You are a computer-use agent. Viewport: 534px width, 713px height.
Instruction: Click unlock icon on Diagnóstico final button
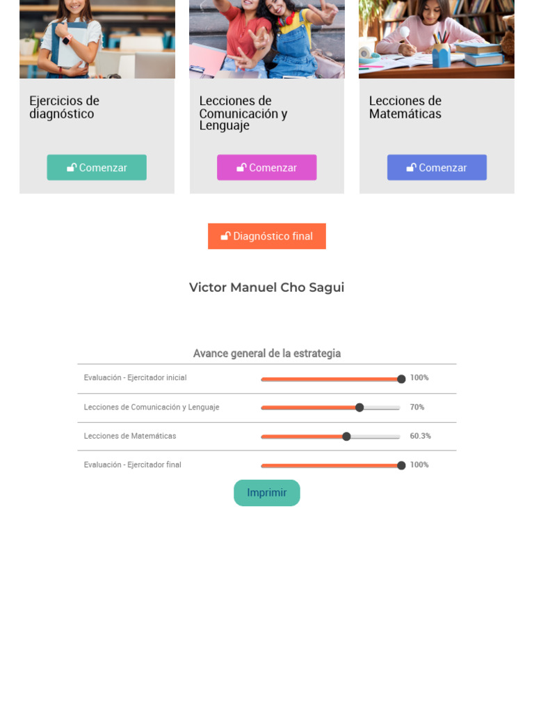point(225,236)
